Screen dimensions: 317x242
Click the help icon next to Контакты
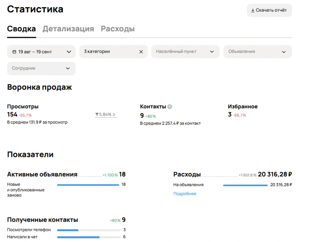[x=170, y=107]
